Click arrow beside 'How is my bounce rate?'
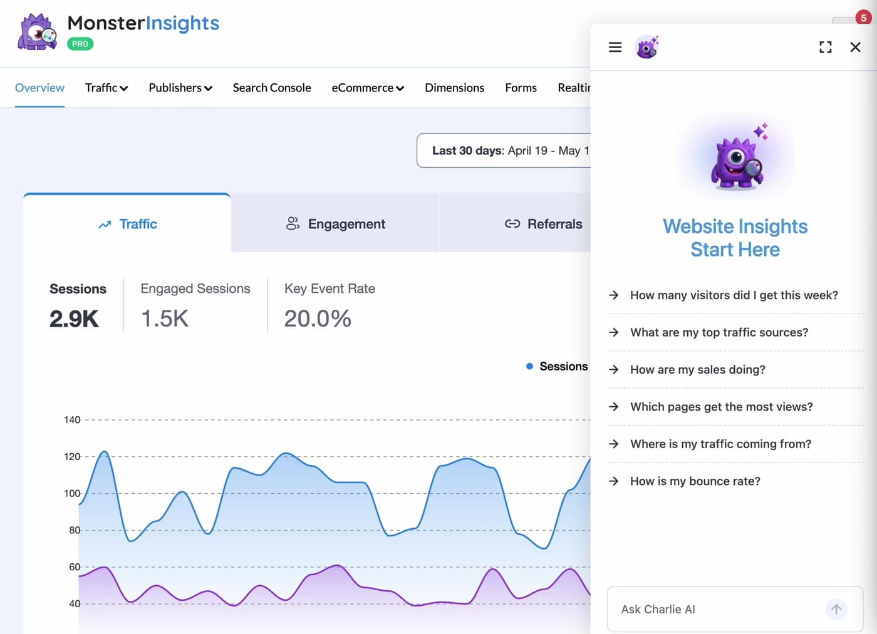Image resolution: width=877 pixels, height=634 pixels. tap(614, 481)
